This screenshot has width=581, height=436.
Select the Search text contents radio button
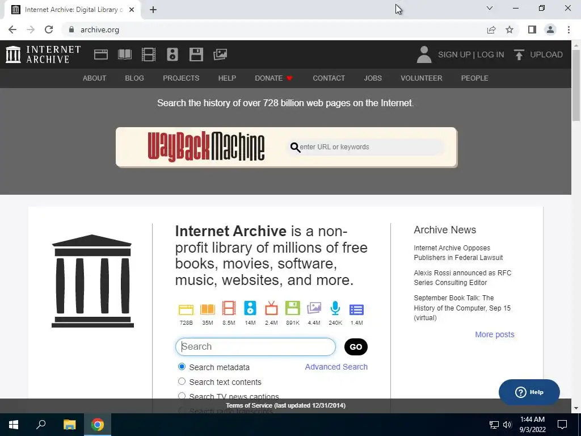click(182, 381)
